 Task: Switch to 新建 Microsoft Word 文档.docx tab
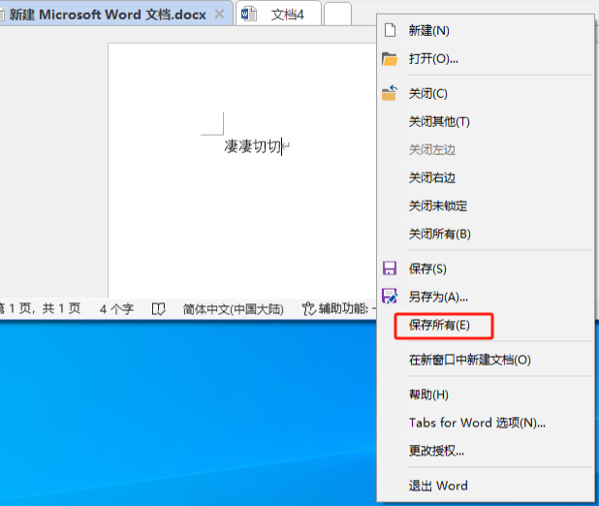click(114, 14)
